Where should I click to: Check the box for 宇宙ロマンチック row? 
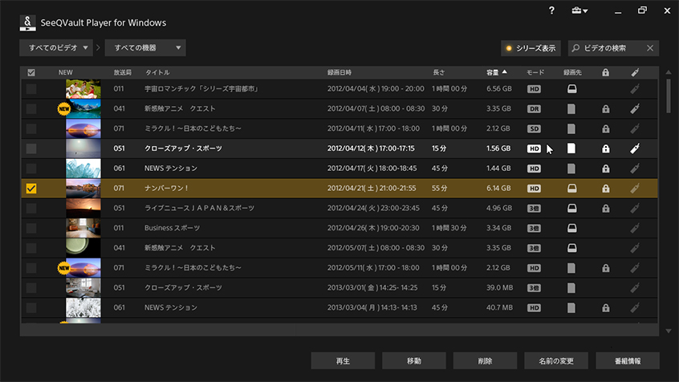click(x=31, y=88)
